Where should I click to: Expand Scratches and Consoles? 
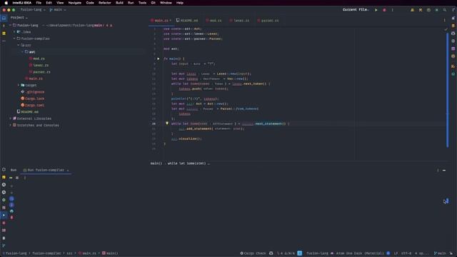tap(10, 125)
